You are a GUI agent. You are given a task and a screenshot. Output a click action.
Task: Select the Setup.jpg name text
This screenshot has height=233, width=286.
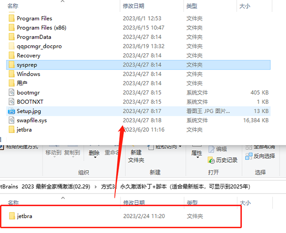coord(29,111)
